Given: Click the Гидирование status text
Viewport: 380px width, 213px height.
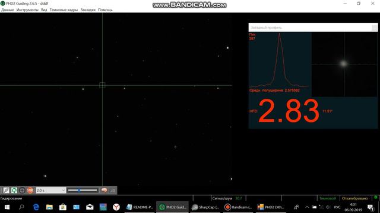Looking at the screenshot, I should [11, 198].
